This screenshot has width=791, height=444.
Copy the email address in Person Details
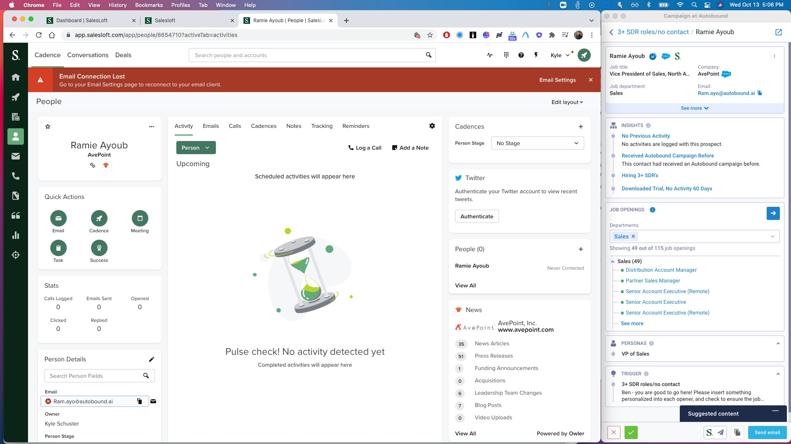pos(139,401)
